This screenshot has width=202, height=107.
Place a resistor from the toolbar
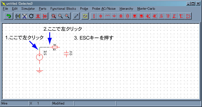coord(94,16)
